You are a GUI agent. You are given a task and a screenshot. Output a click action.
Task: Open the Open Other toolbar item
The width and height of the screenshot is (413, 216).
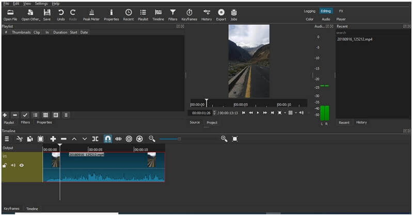click(30, 15)
